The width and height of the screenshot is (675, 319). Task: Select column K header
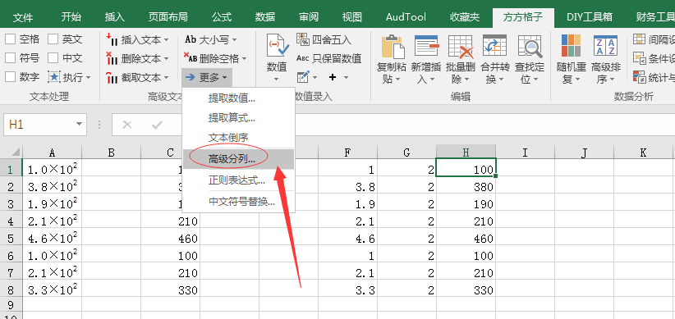pos(643,153)
